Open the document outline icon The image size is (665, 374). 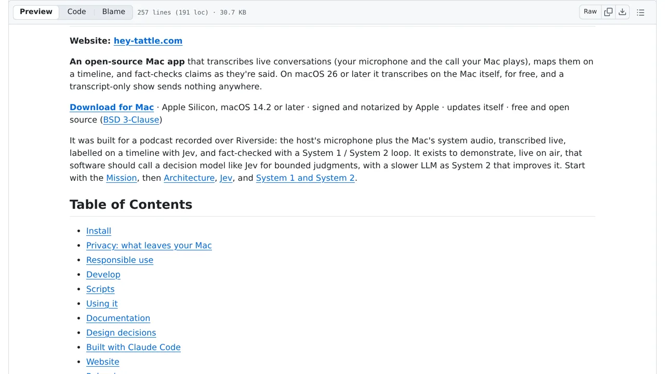(x=641, y=12)
